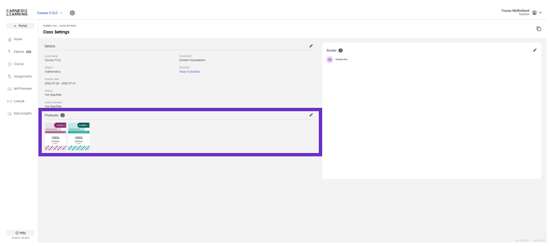Open the Tracey Mulholland teacher link
The image size is (550, 246).
tap(189, 71)
